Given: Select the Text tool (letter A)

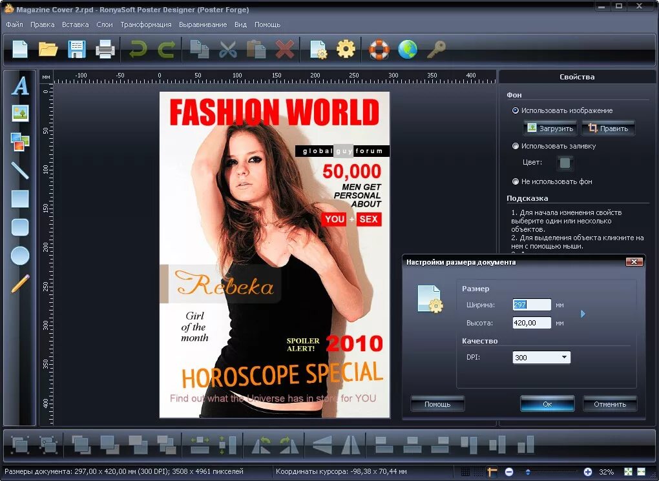Looking at the screenshot, I should click(x=20, y=86).
